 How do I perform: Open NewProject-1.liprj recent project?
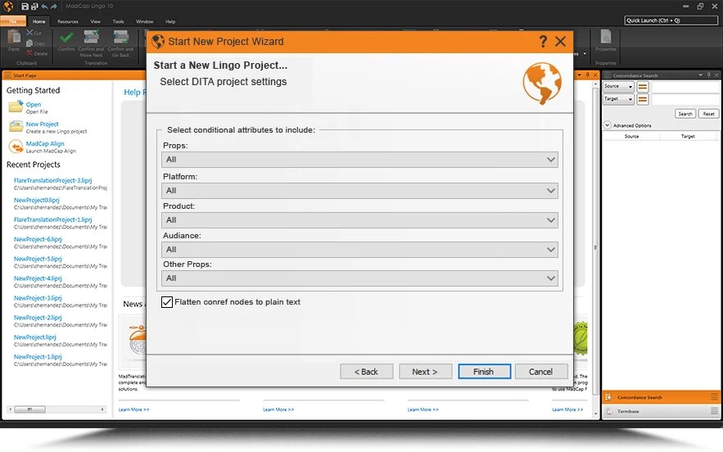coord(38,357)
